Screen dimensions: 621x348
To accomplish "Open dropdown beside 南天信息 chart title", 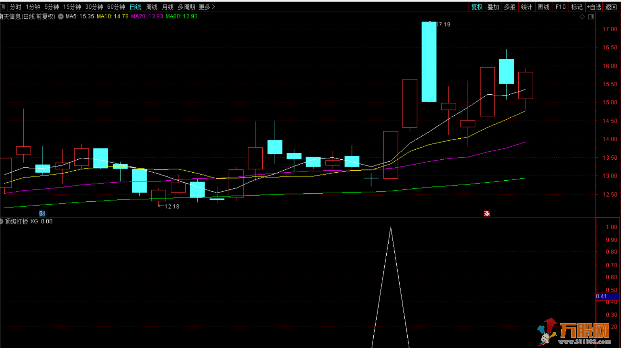I will (x=60, y=16).
